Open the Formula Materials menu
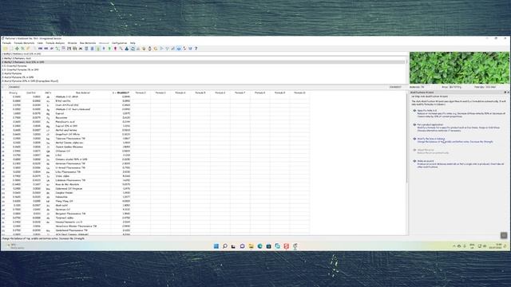The image size is (511, 287). 24,43
